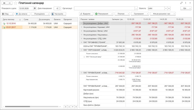
Task: Open the Вид dropdown
Action: 8,14
